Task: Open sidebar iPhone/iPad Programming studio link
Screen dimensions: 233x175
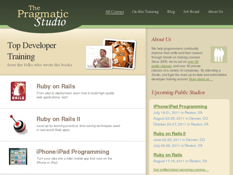Action: [x=180, y=107]
